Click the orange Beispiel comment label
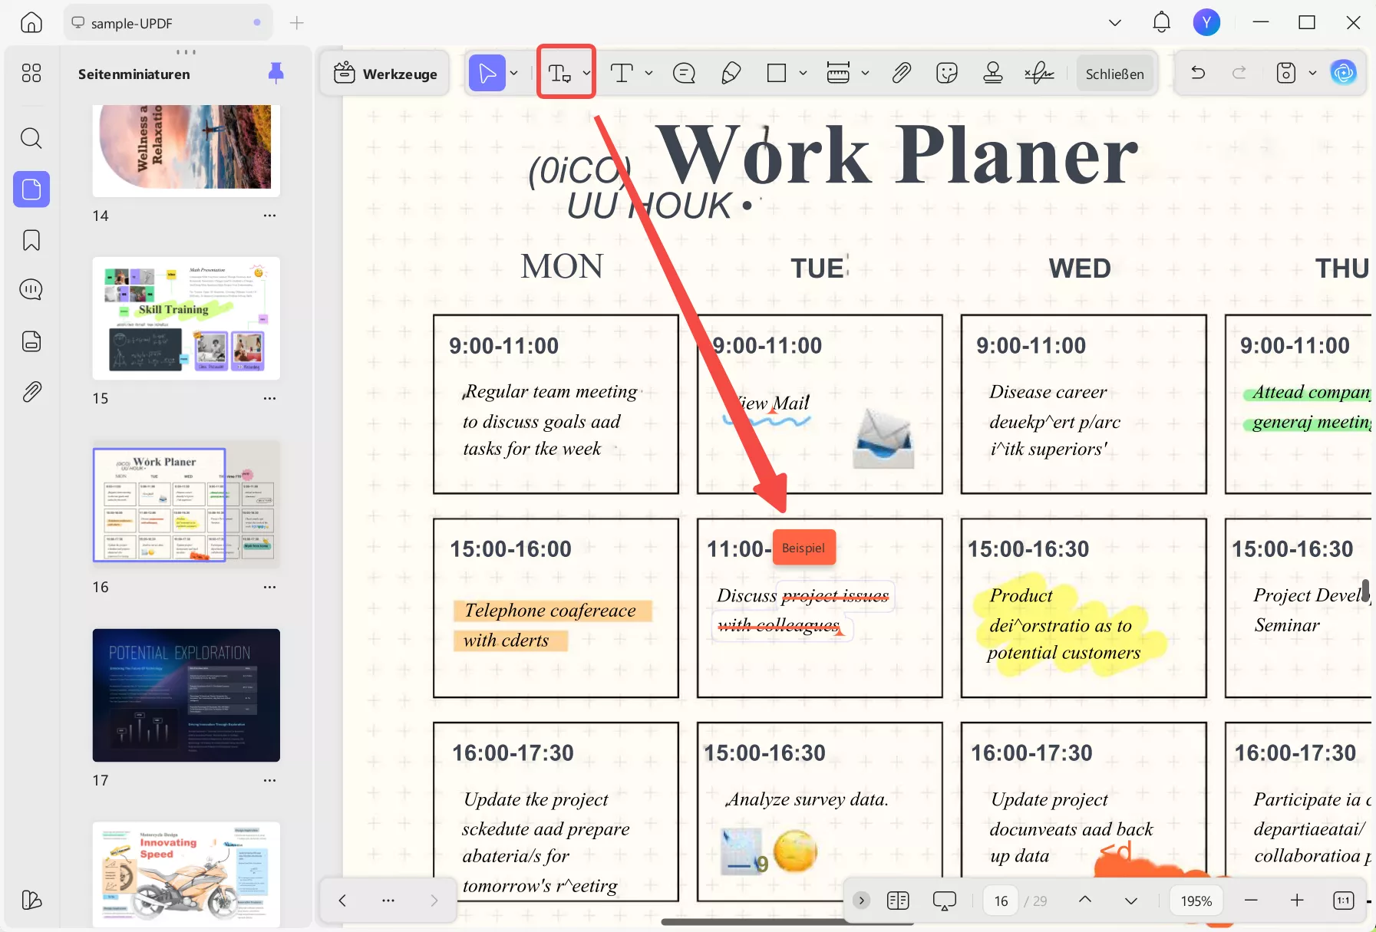The height and width of the screenshot is (932, 1376). 803,548
